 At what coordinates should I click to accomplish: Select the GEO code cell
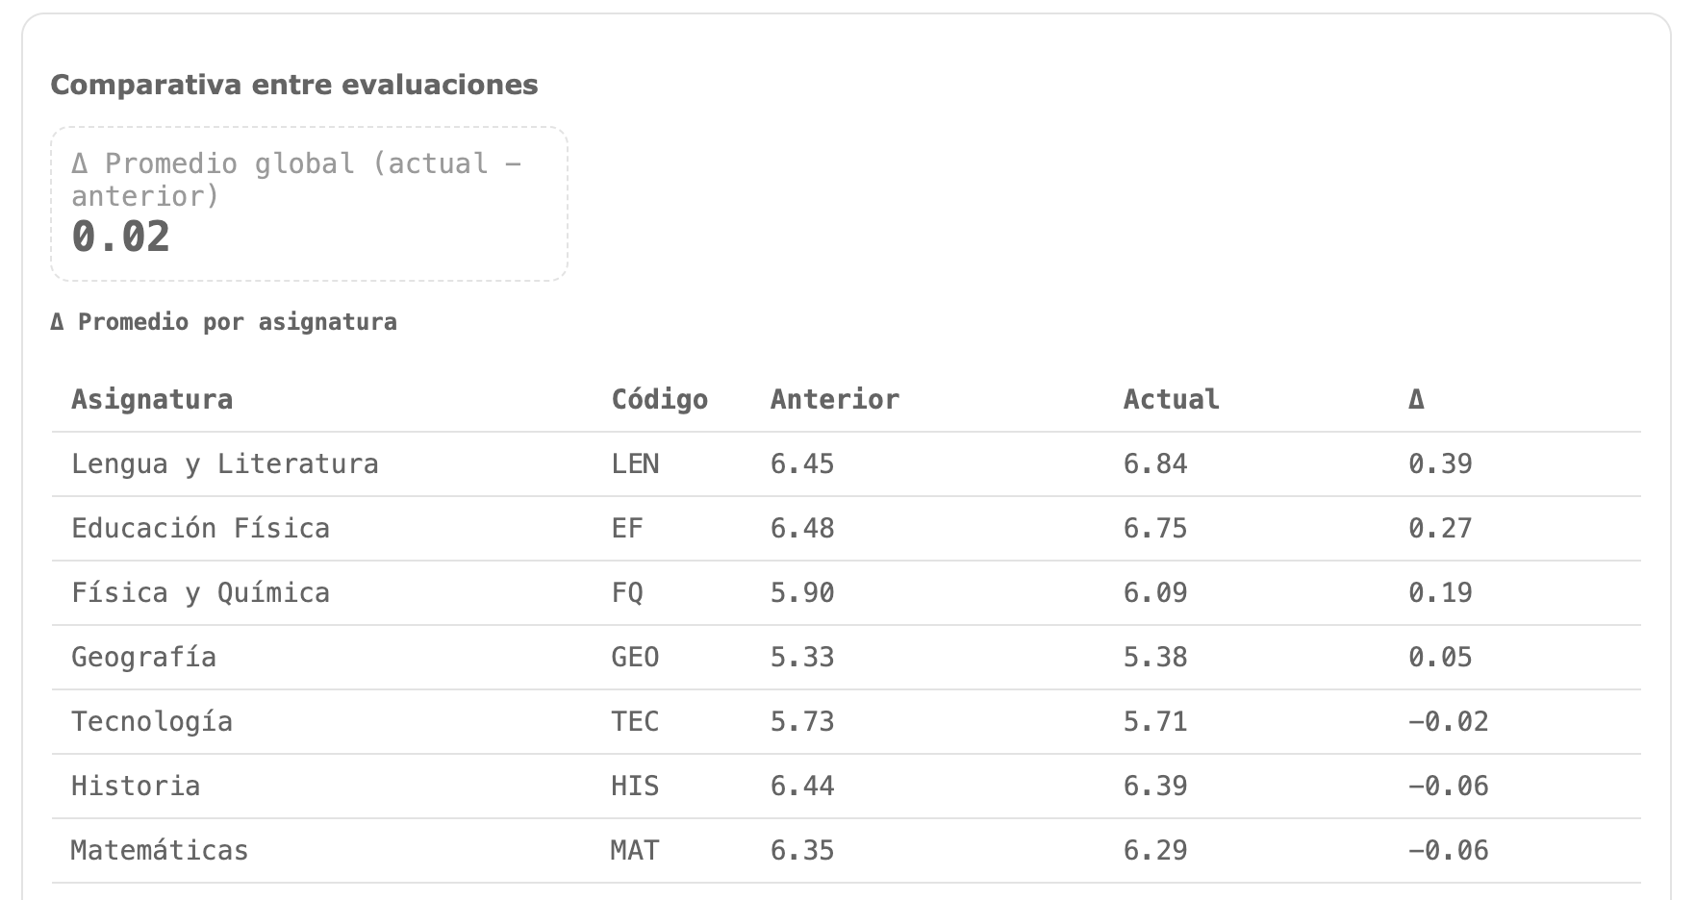pyautogui.click(x=635, y=657)
